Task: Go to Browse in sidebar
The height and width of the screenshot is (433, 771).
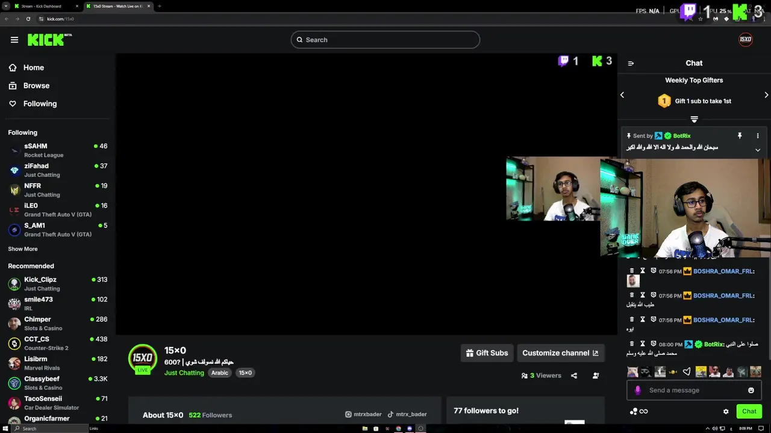Action: point(29,85)
